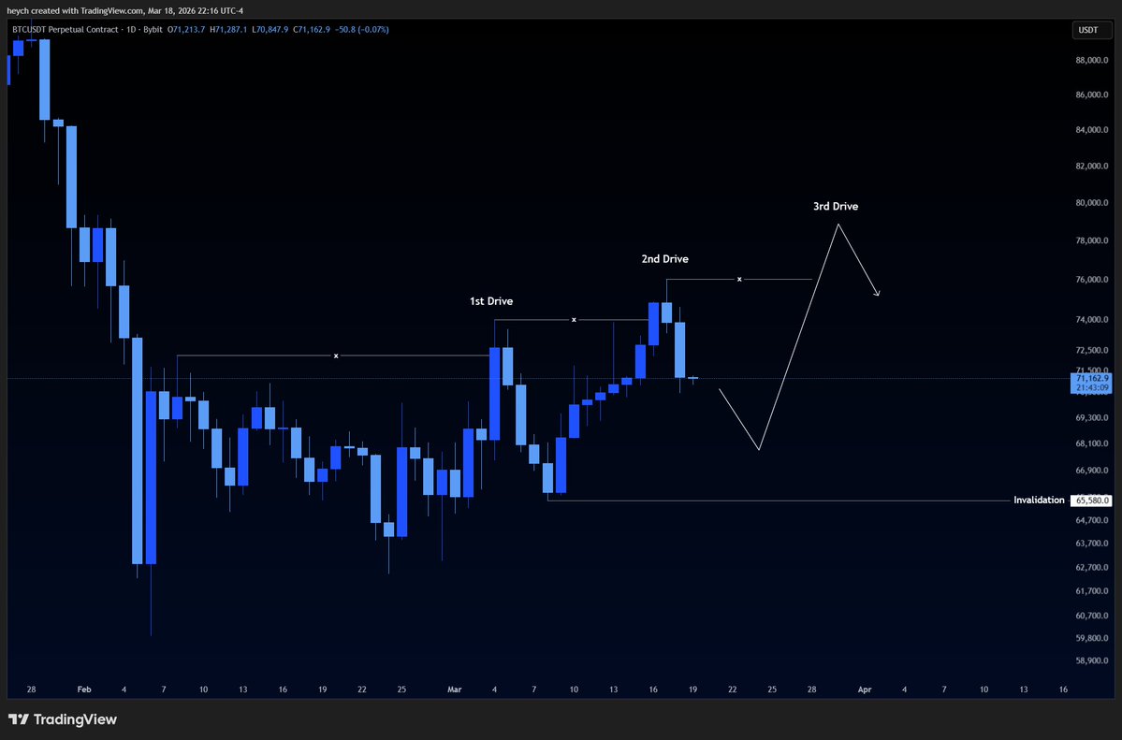Click the 64,700.0 price axis label
1122x740 pixels.
coord(1092,520)
